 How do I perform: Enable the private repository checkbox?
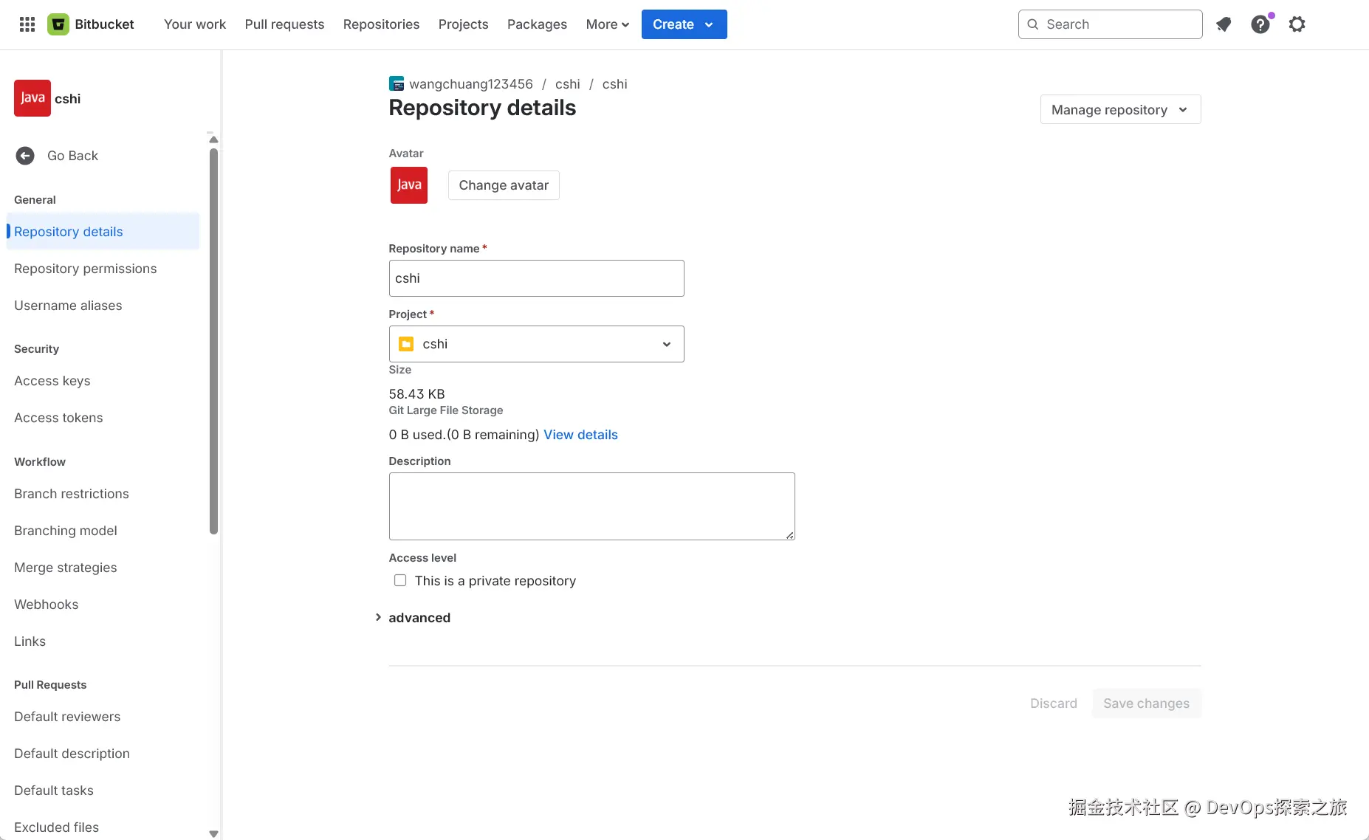click(400, 581)
